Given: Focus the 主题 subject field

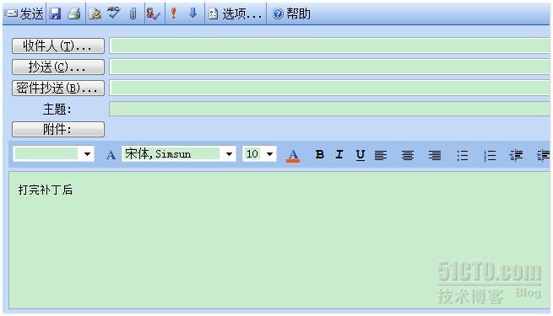Looking at the screenshot, I should 330,109.
